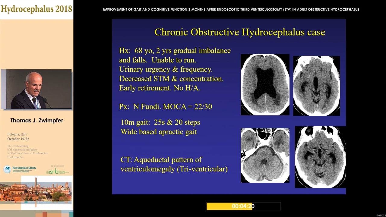Screen dimensions: 386x217
Task: Click the line '10m gait: 25s & 20 steps'
Action: pyautogui.click(x=160, y=123)
